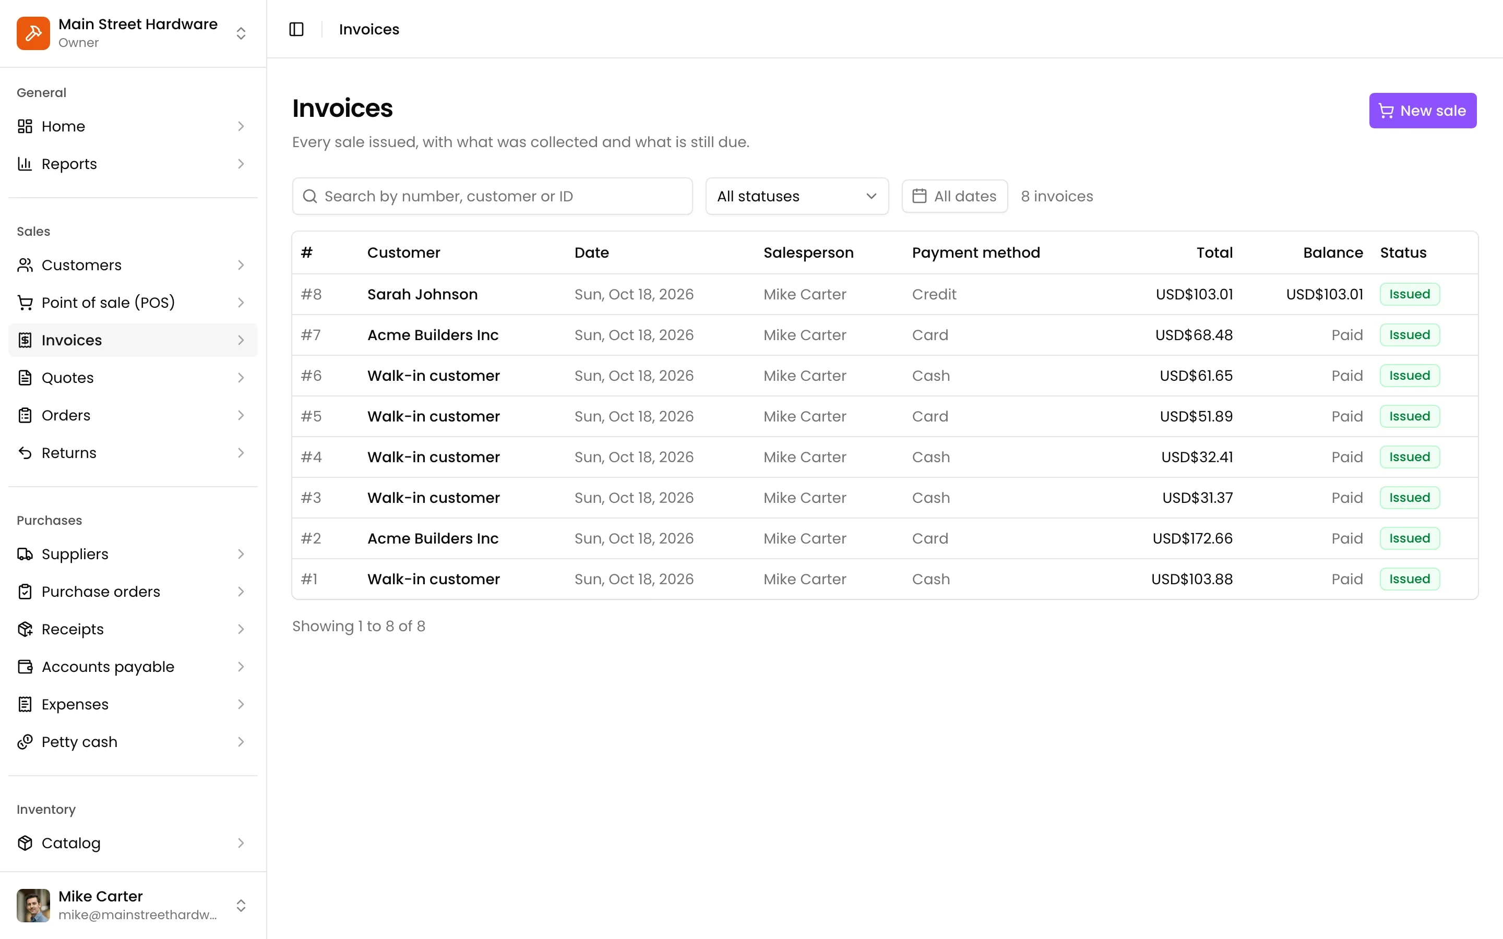Viewport: 1503px width, 939px height.
Task: Expand the Reports chevron
Action: click(x=241, y=164)
